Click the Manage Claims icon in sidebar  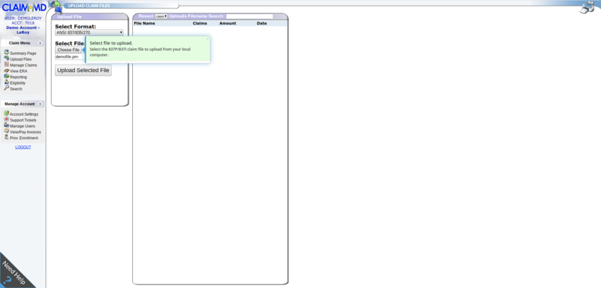coord(6,65)
